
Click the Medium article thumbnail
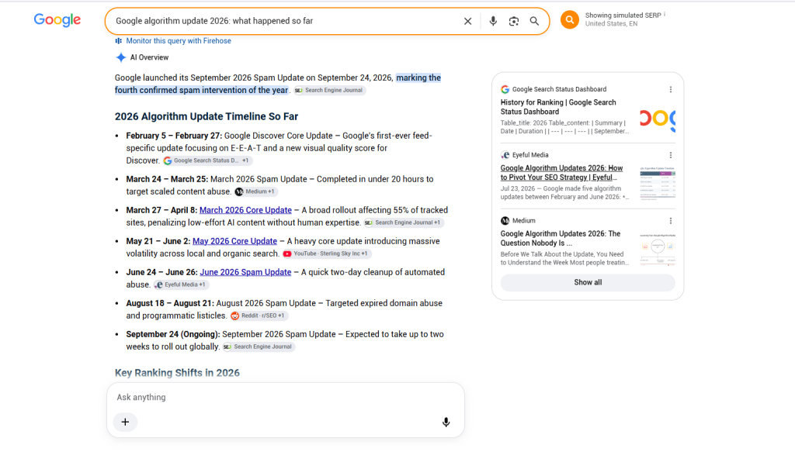point(657,250)
